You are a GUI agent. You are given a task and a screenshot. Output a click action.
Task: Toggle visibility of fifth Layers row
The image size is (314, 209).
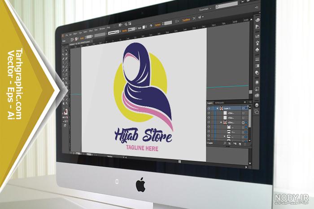point(209,127)
